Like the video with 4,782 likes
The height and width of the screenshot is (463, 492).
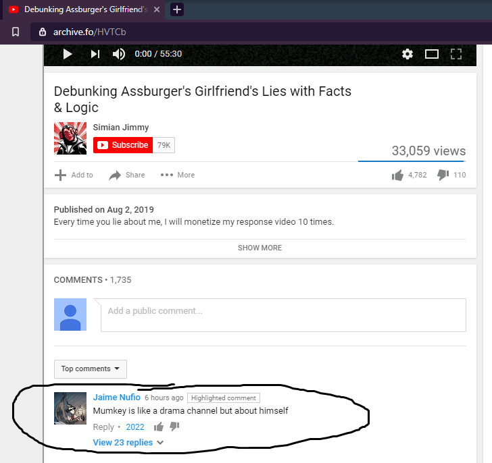(x=409, y=175)
